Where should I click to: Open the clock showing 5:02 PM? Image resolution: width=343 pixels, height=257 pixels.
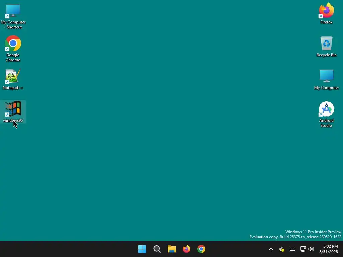click(x=329, y=249)
